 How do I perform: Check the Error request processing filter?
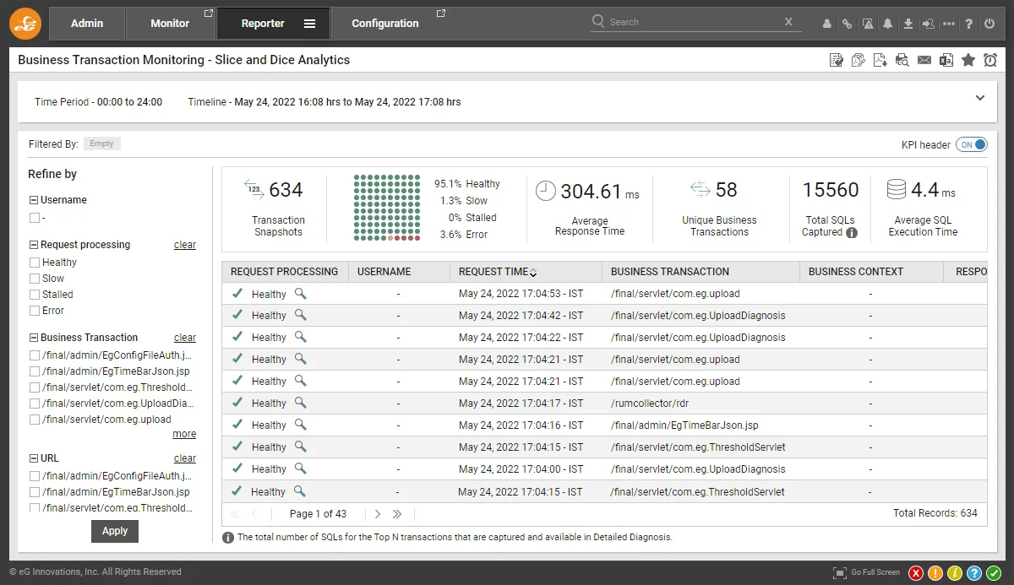pyautogui.click(x=35, y=311)
